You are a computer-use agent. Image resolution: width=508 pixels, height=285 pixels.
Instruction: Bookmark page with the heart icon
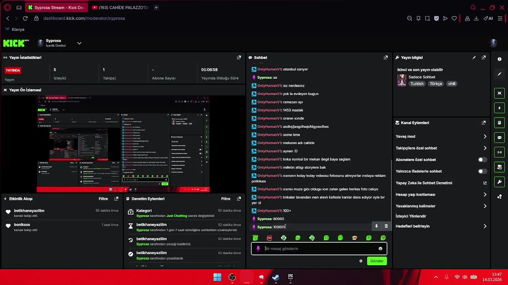[x=454, y=18]
